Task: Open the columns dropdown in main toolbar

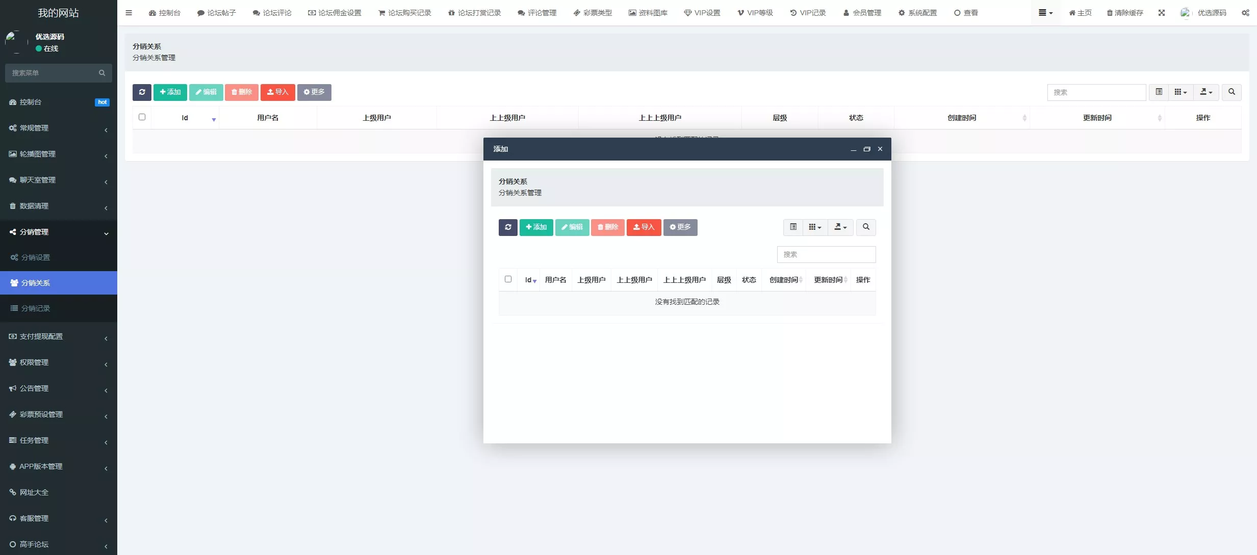Action: 1181,92
